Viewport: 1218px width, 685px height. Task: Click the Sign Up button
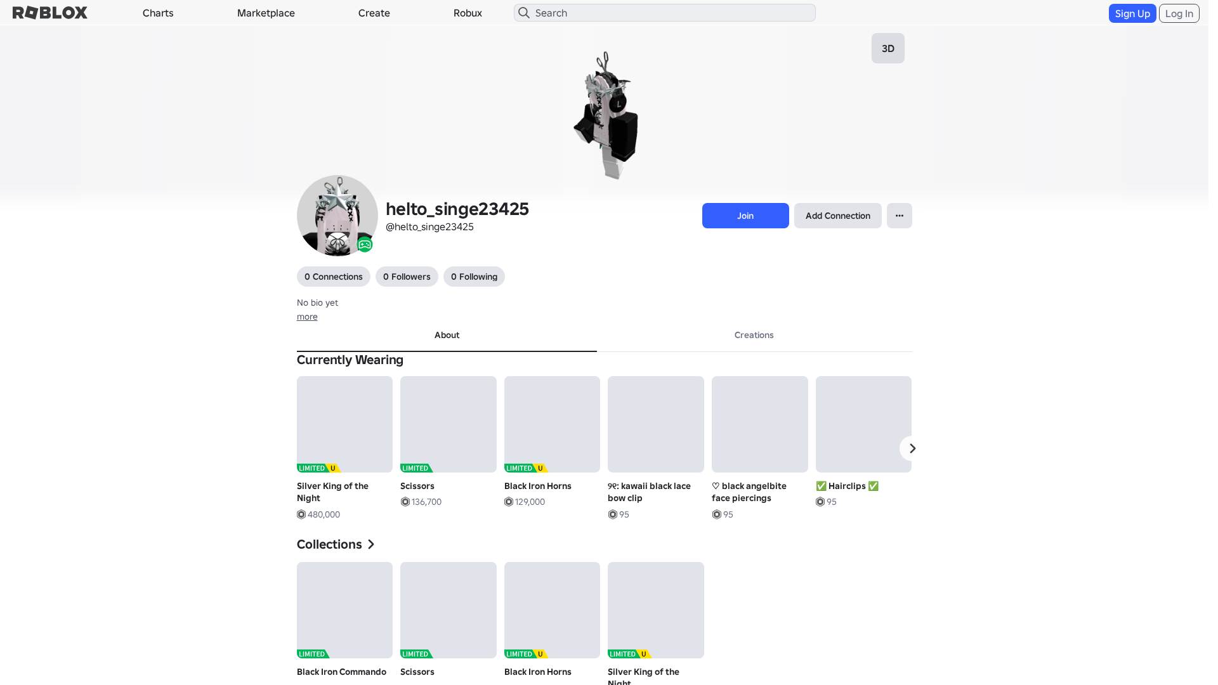(1132, 13)
